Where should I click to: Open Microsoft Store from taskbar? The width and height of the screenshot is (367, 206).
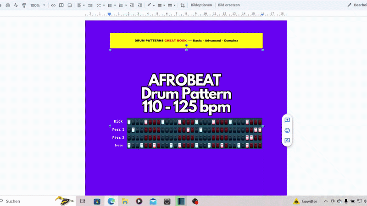[97, 201]
